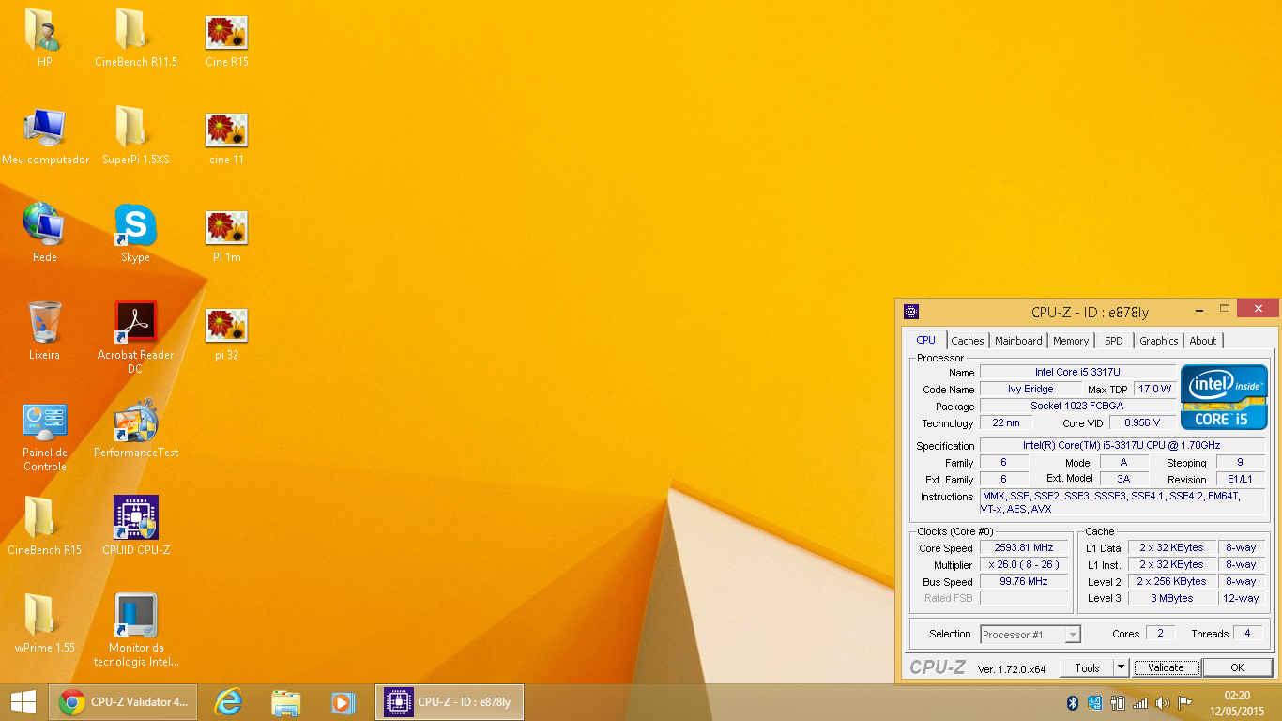
Task: Select the cine 11 image file
Action: [x=226, y=138]
